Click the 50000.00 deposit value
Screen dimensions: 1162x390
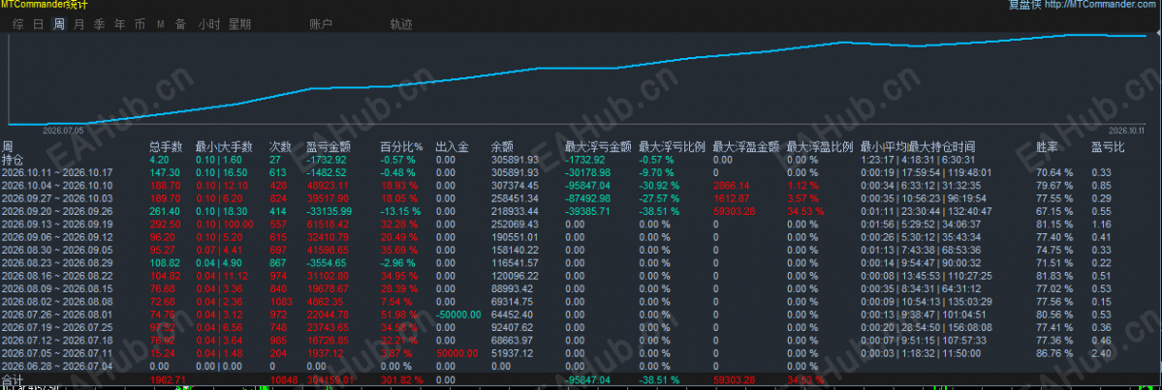pyautogui.click(x=456, y=354)
